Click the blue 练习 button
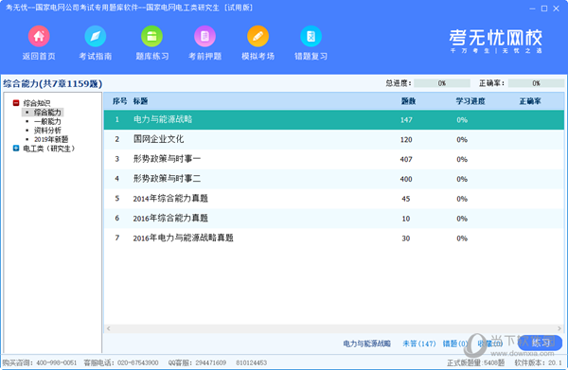Image resolution: width=568 pixels, height=370 pixels. (x=541, y=343)
